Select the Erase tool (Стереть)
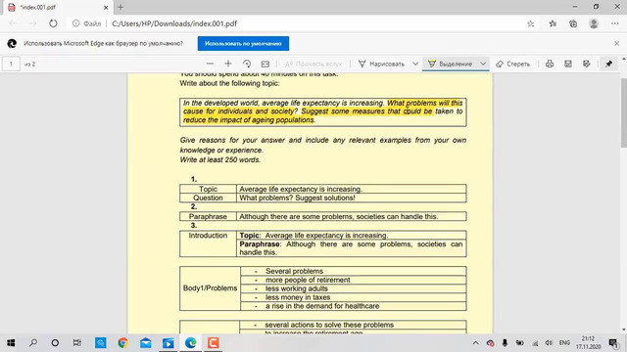 pos(513,64)
